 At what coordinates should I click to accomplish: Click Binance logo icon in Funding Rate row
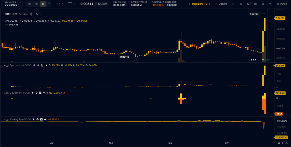[38, 120]
